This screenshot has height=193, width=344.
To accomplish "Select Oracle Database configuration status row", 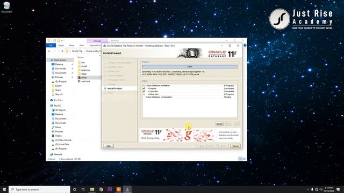I will pos(190,97).
